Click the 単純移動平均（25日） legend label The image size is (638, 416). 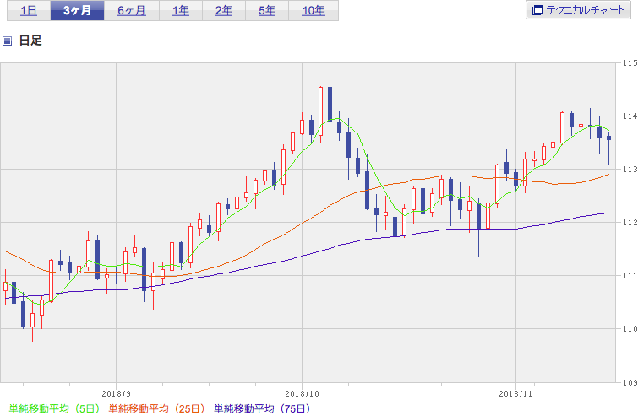(156, 408)
